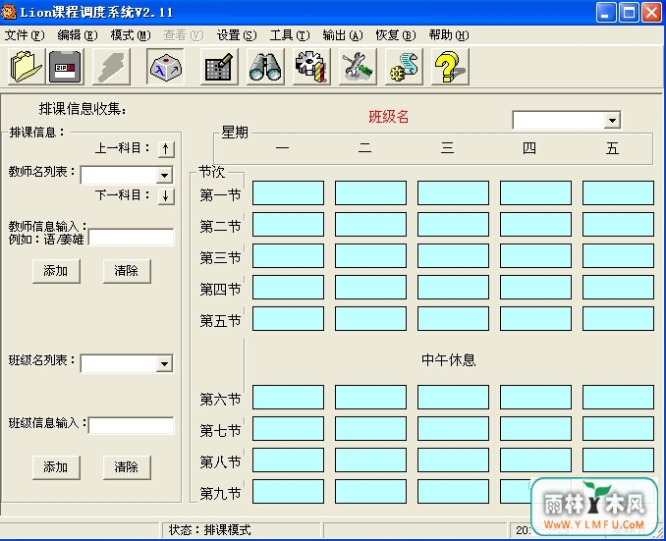The width and height of the screenshot is (666, 541).
Task: Select 第七节 cell for Thursday
Action: (x=535, y=428)
